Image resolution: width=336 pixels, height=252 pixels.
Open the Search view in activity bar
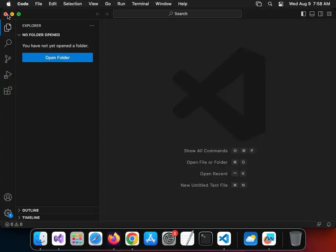click(8, 43)
